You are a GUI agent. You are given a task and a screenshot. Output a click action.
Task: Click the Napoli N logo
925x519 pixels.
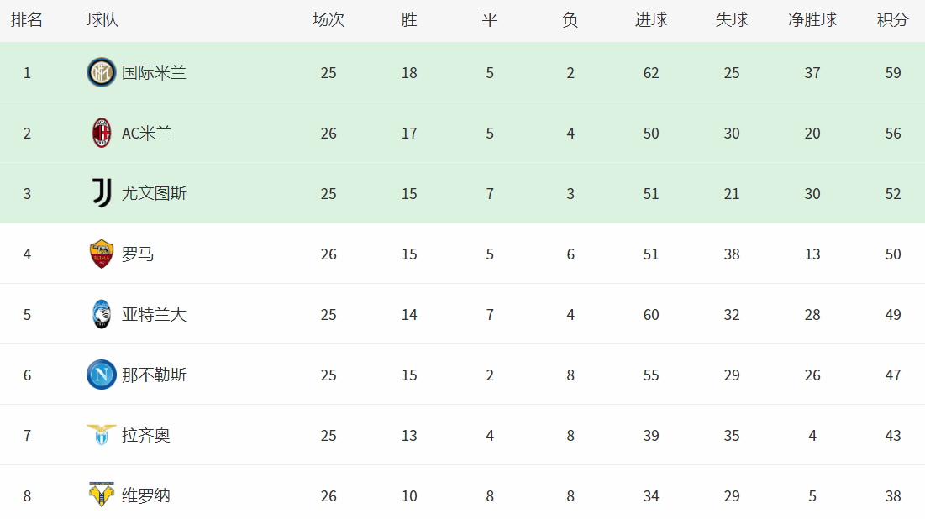(x=102, y=375)
